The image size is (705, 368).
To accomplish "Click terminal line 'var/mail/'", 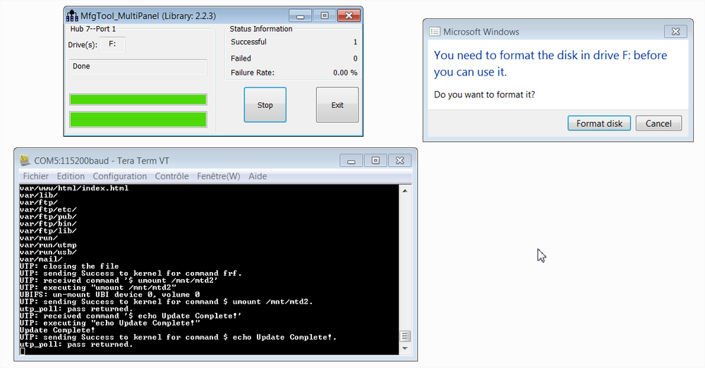I will click(x=41, y=259).
